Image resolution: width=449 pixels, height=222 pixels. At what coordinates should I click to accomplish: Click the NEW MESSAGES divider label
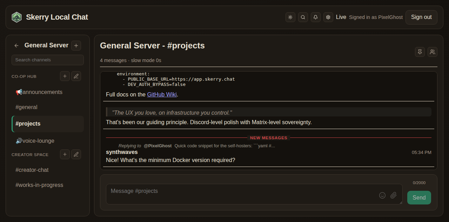[269, 138]
